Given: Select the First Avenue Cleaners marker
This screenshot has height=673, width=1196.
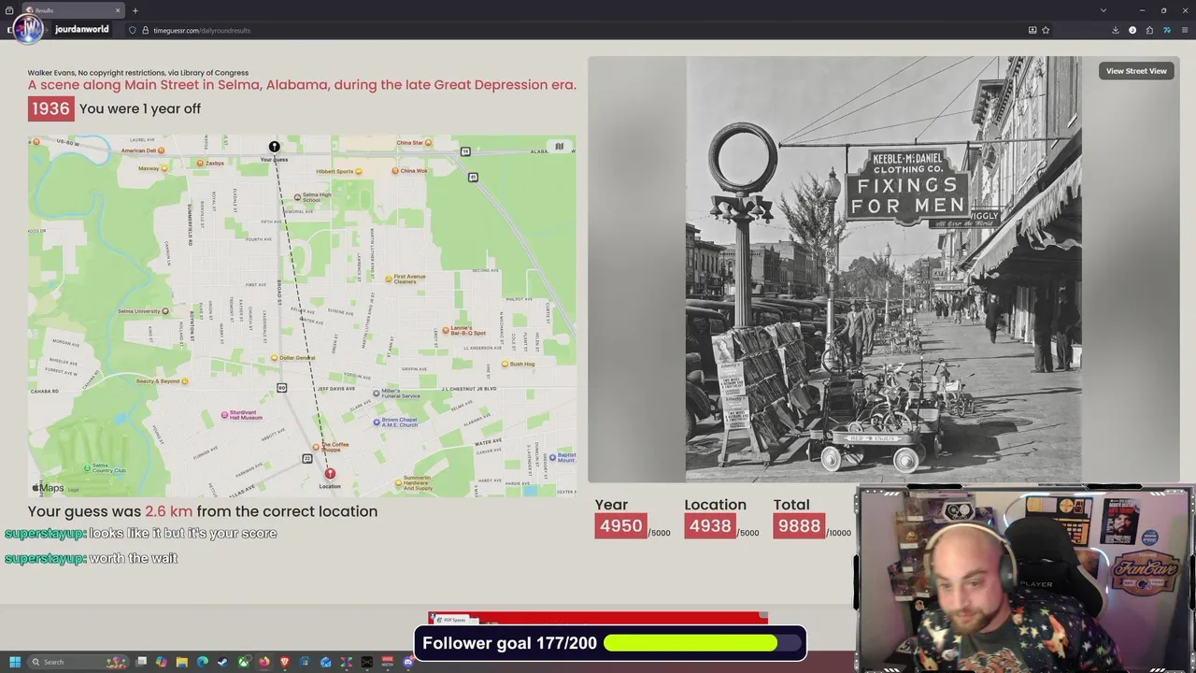Looking at the screenshot, I should (x=389, y=279).
